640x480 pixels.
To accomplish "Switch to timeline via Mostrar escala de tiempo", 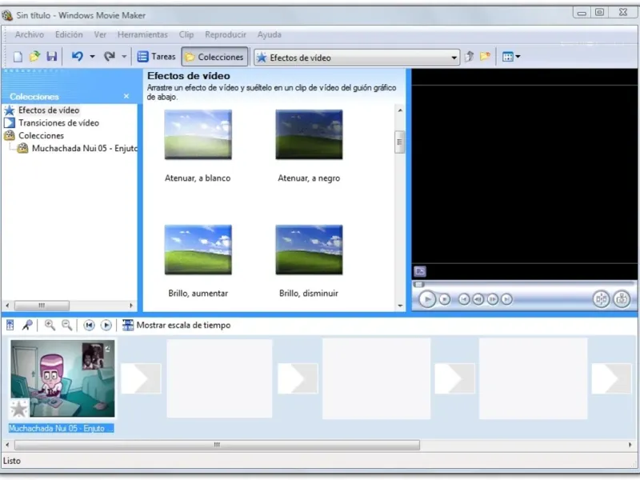I will [176, 326].
